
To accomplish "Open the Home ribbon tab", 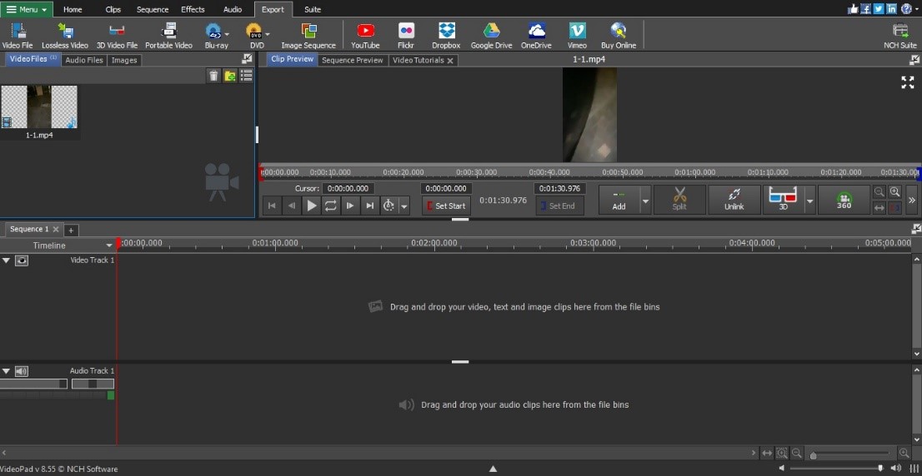I will [73, 9].
